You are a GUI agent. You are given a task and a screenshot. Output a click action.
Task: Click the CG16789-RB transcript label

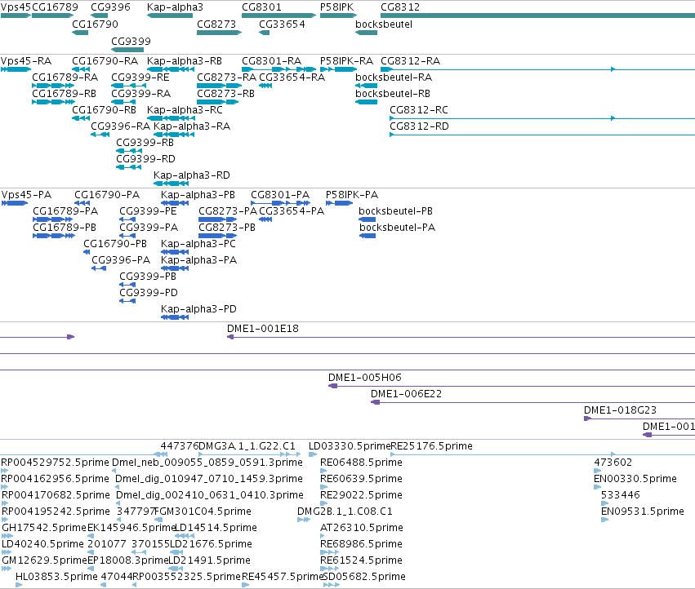[x=65, y=94]
